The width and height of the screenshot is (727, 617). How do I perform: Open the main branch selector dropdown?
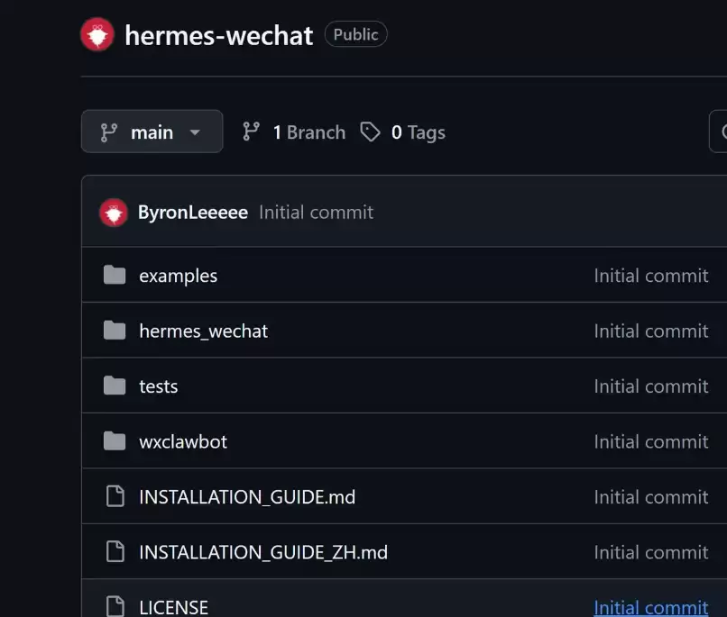pyautogui.click(x=152, y=132)
